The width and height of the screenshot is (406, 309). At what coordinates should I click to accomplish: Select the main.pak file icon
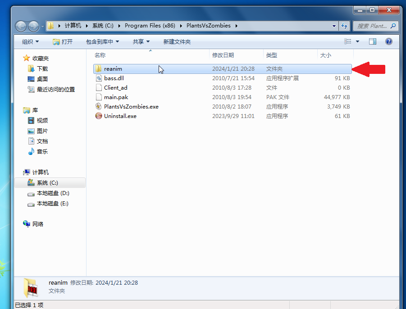99,97
